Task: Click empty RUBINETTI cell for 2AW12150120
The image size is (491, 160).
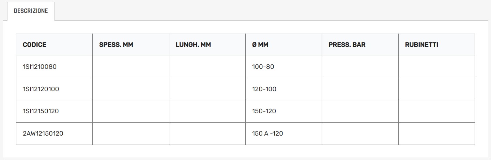Action: coord(436,134)
